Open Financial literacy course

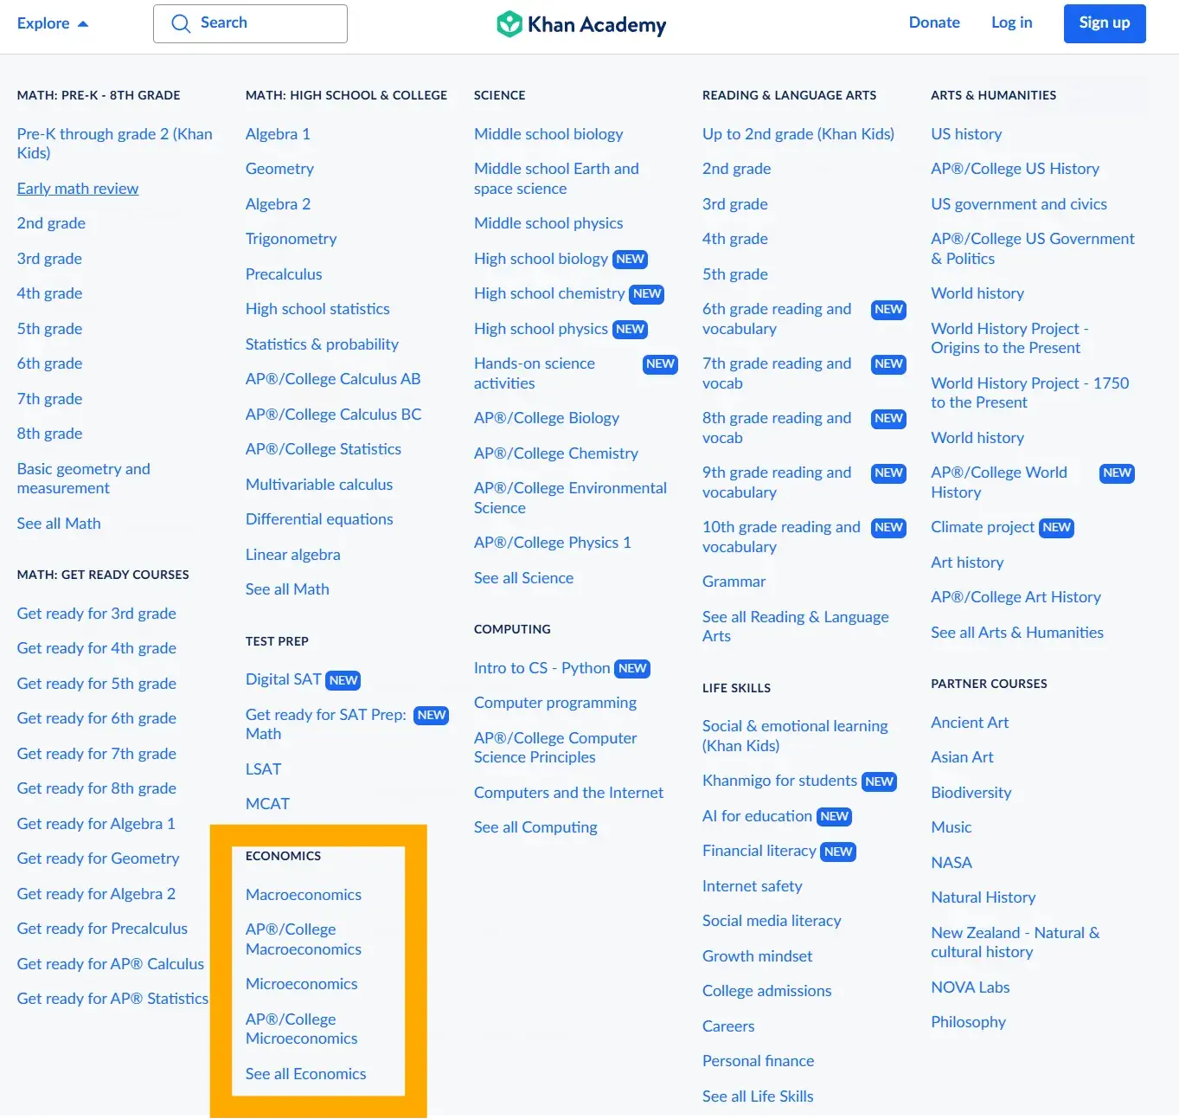pos(759,851)
